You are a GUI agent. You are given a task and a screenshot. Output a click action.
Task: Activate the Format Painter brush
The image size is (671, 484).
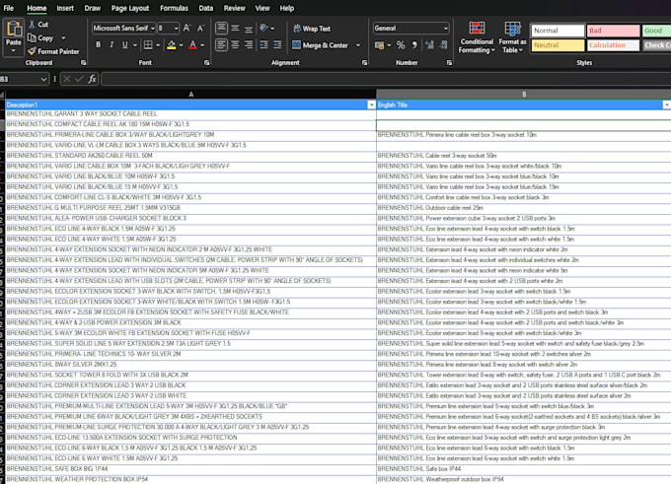(x=33, y=51)
